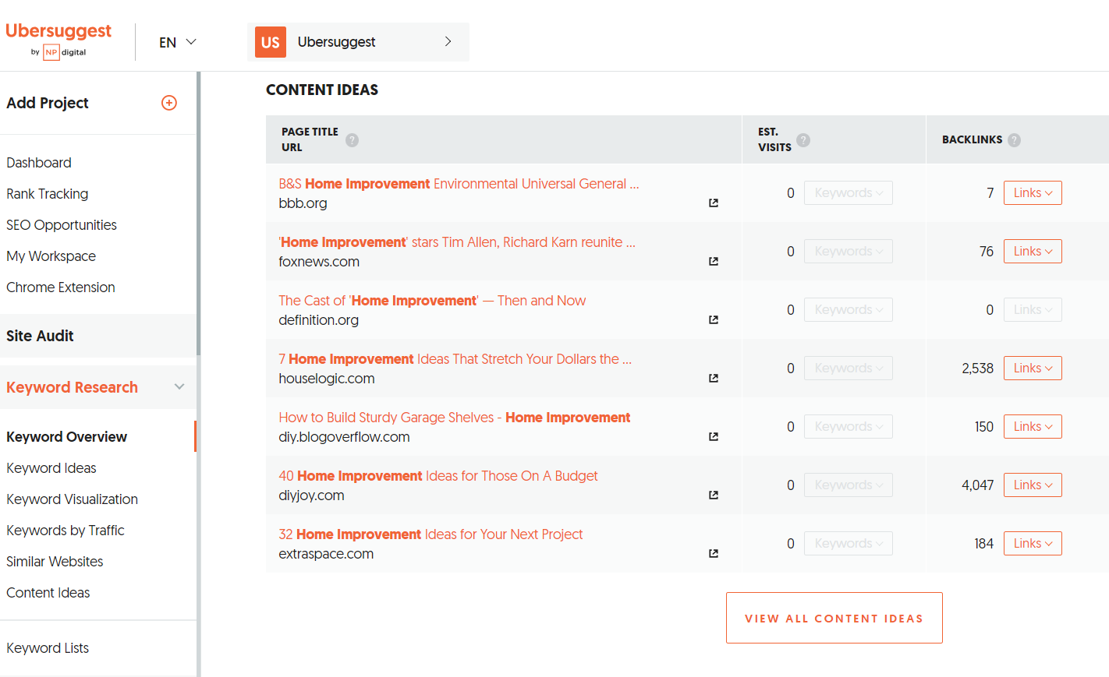Open Keyword Ideas in sidebar
This screenshot has height=677, width=1109.
click(51, 468)
